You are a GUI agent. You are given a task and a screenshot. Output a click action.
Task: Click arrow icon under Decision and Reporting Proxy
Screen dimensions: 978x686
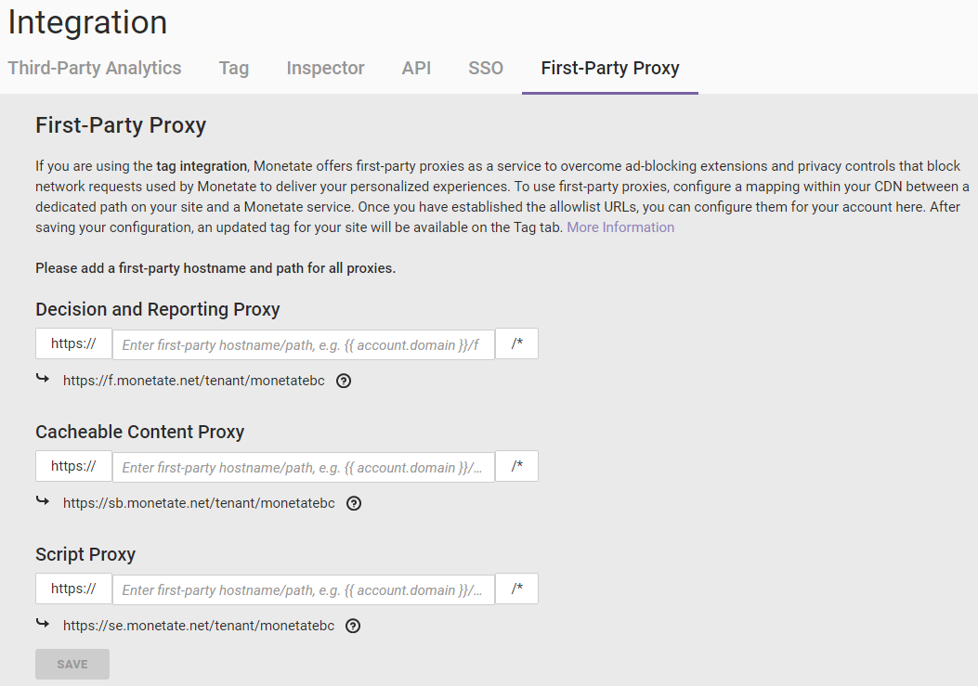click(x=42, y=379)
